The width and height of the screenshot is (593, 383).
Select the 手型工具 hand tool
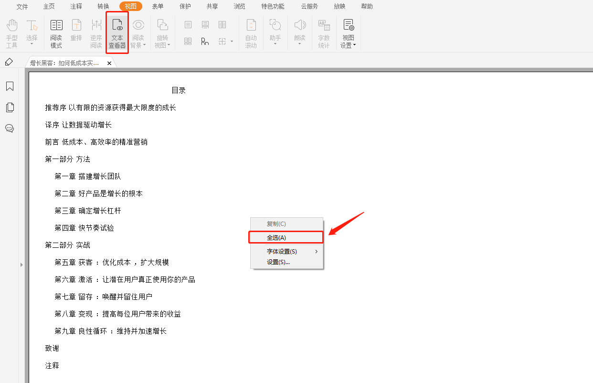(x=12, y=33)
